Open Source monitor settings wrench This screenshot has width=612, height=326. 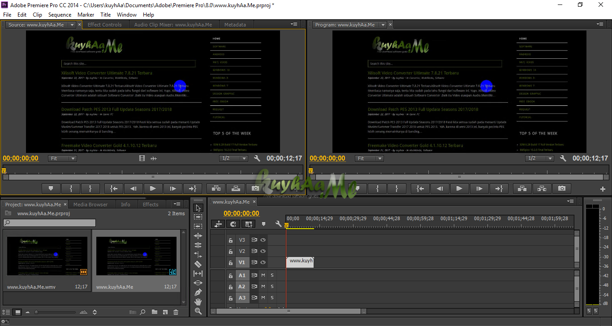(x=257, y=158)
